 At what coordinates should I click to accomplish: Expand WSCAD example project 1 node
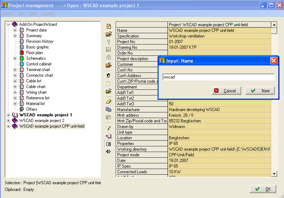(x=8, y=115)
